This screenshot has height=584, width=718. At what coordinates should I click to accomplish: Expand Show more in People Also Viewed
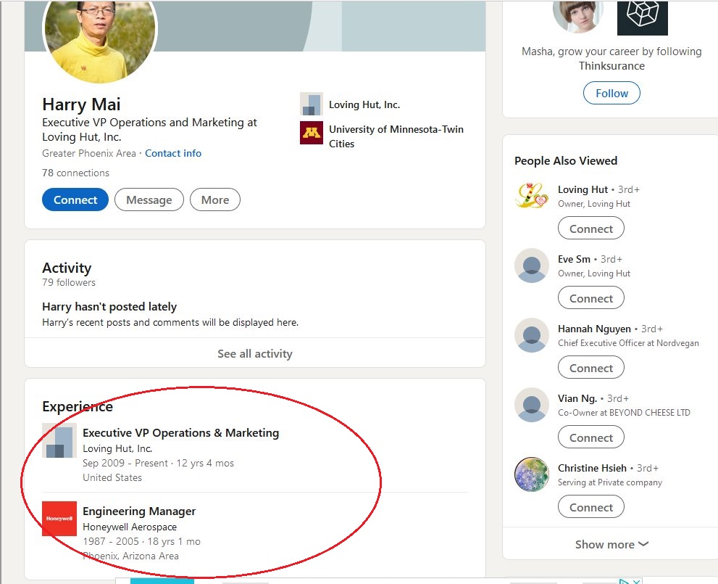pos(611,544)
